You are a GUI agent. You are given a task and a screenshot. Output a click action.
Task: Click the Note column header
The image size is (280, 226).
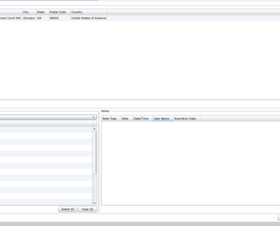(x=127, y=119)
